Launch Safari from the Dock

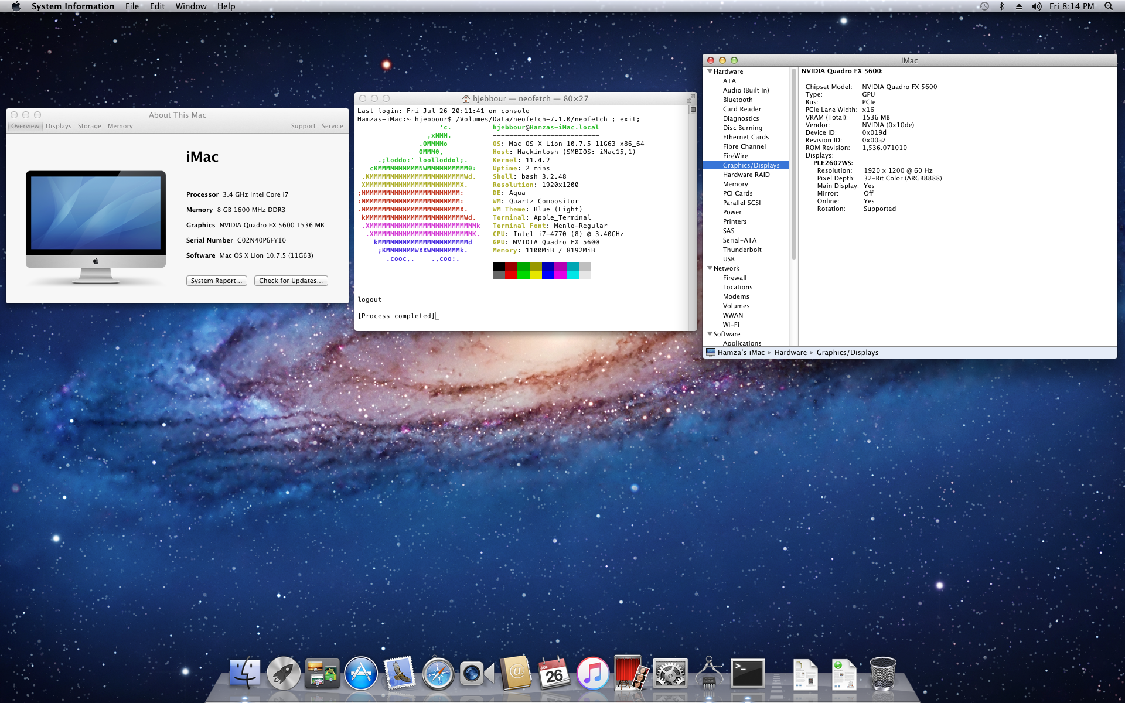[x=438, y=674]
